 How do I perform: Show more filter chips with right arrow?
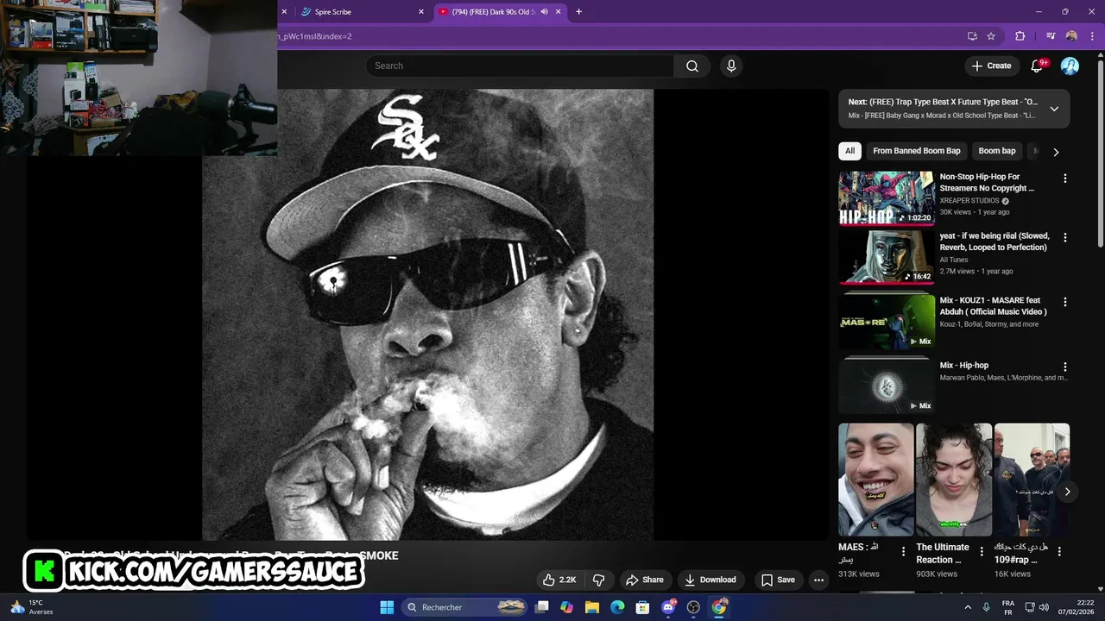pyautogui.click(x=1056, y=152)
